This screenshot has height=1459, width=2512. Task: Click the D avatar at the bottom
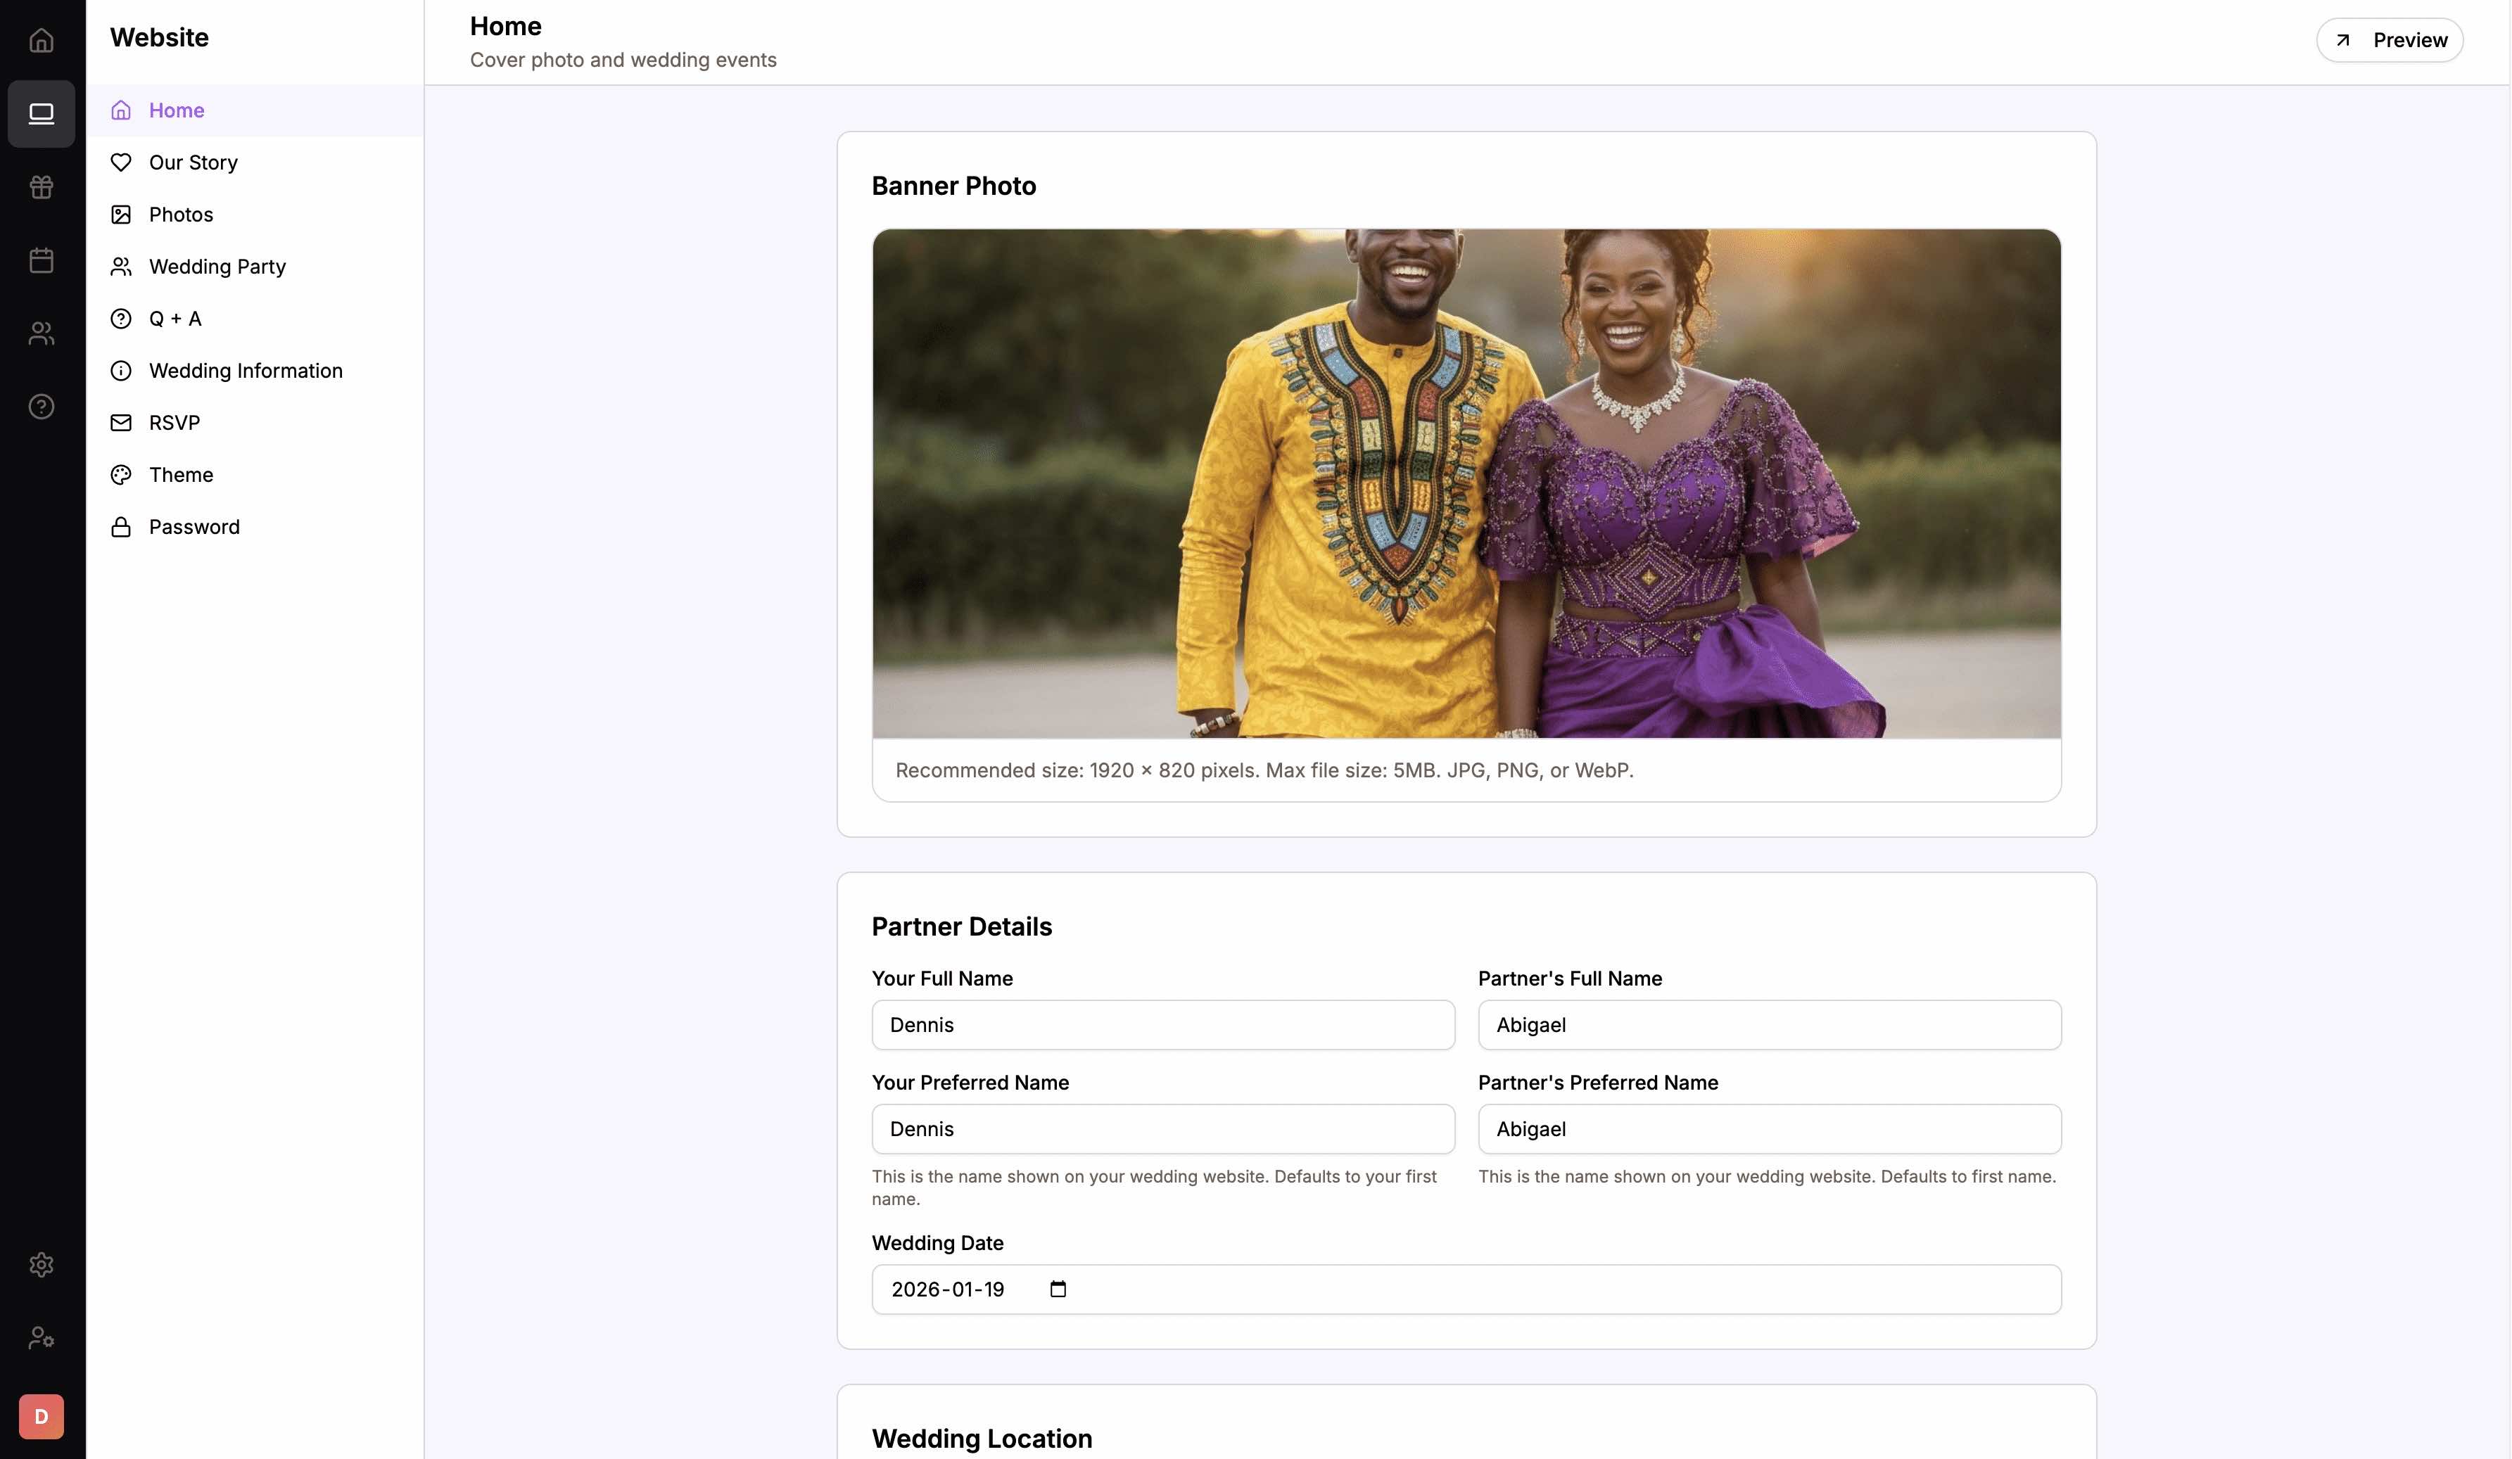pyautogui.click(x=41, y=1415)
